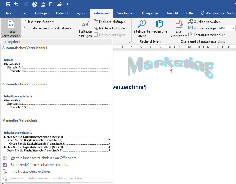236x184 pixels.
Task: Click the Save icon in quick access toolbar
Action: coord(8,4)
